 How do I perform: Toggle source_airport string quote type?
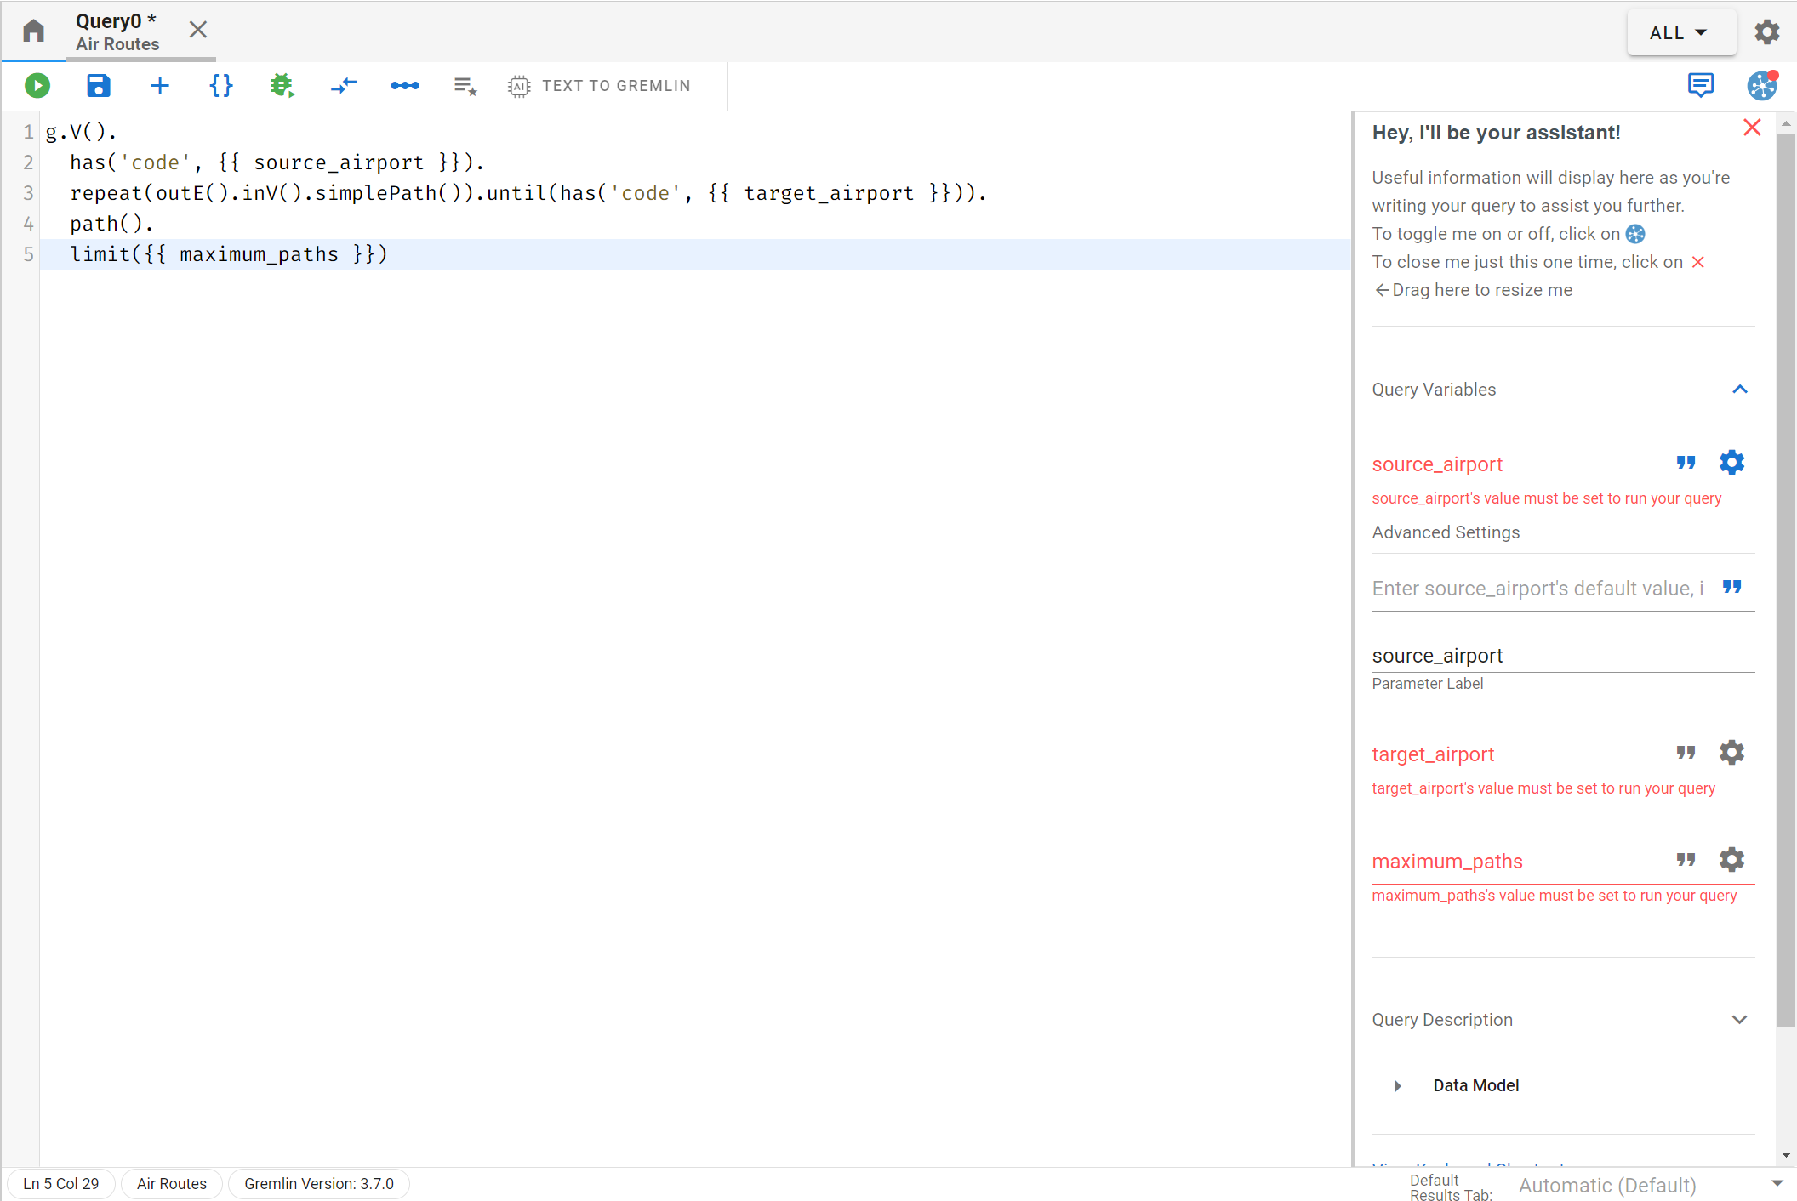1687,464
